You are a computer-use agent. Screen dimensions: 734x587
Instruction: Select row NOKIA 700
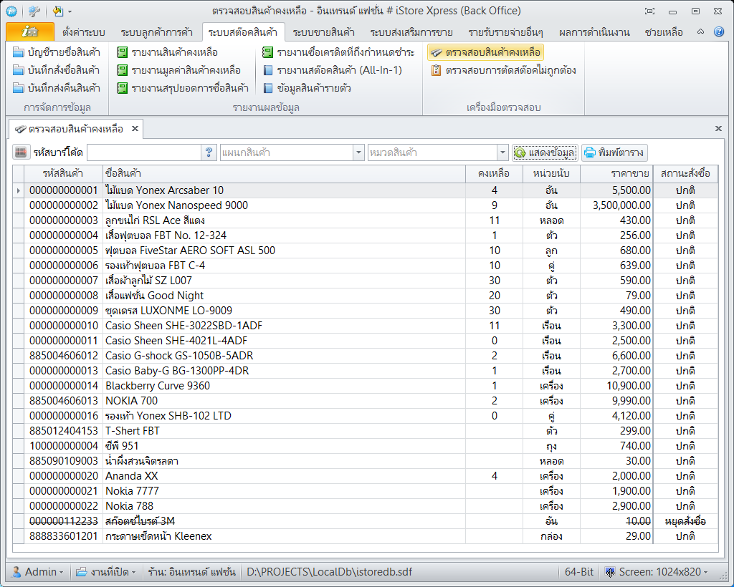365,401
